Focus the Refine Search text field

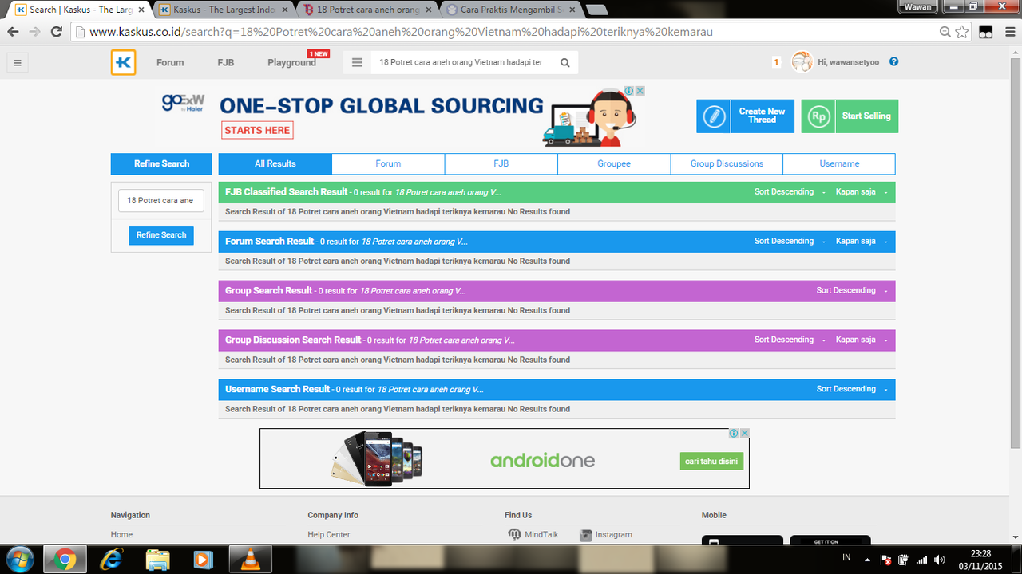tap(161, 200)
